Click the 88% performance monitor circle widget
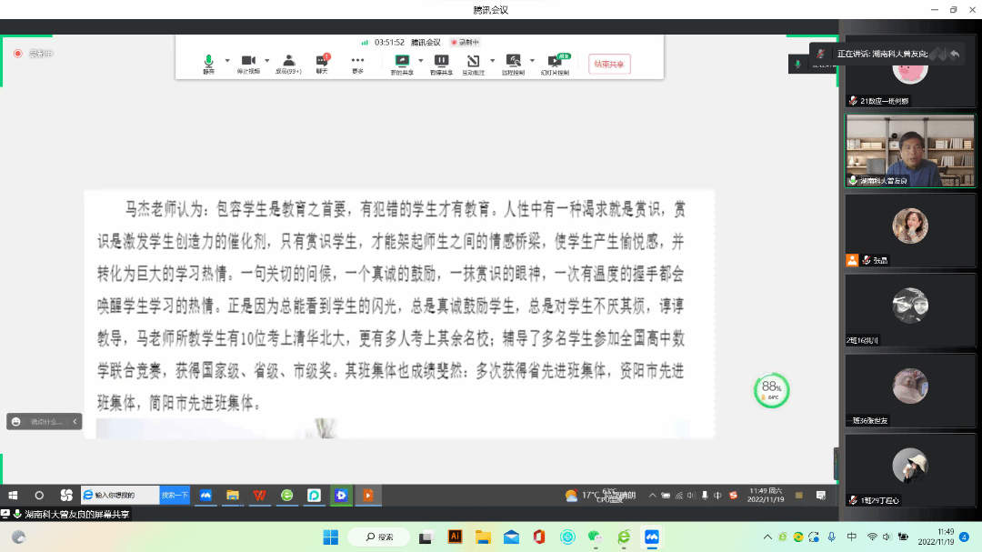This screenshot has width=982, height=552. point(772,390)
